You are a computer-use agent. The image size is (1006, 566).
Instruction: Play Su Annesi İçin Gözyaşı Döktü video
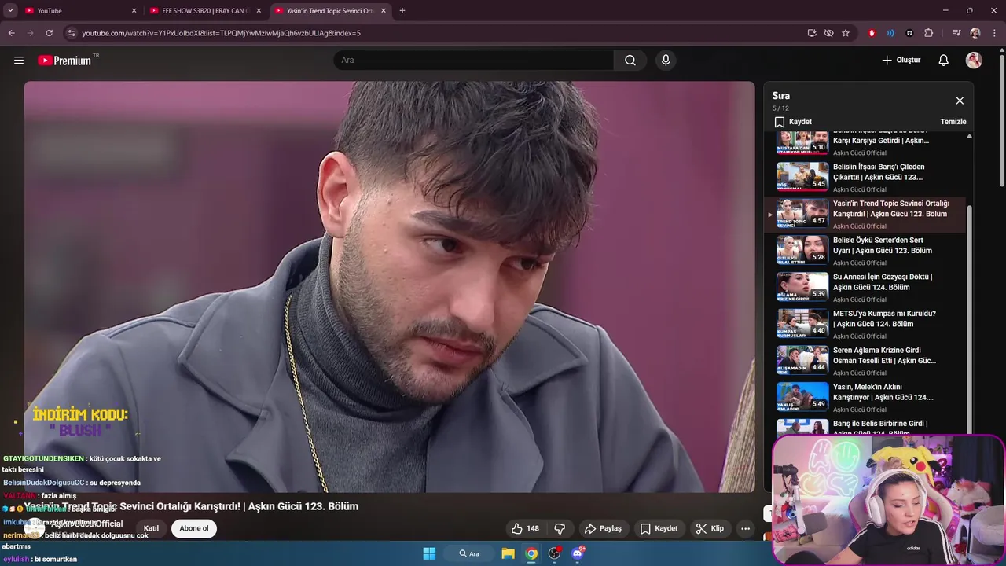867,288
